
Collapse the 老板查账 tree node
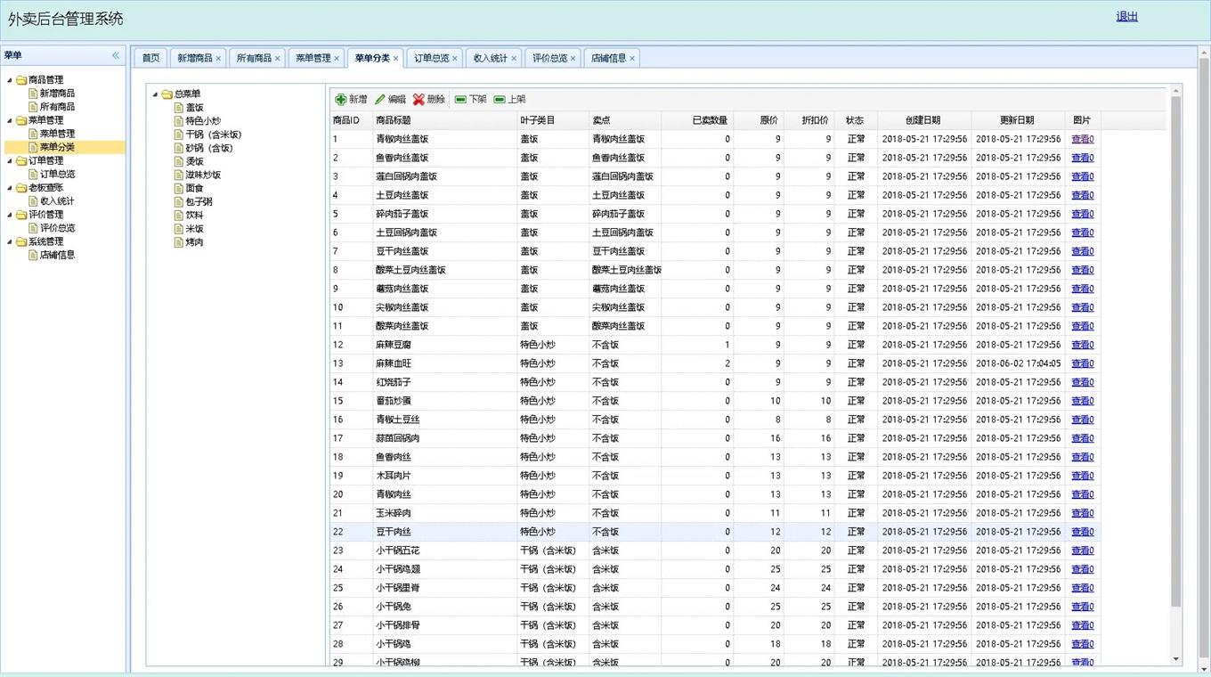click(x=10, y=188)
